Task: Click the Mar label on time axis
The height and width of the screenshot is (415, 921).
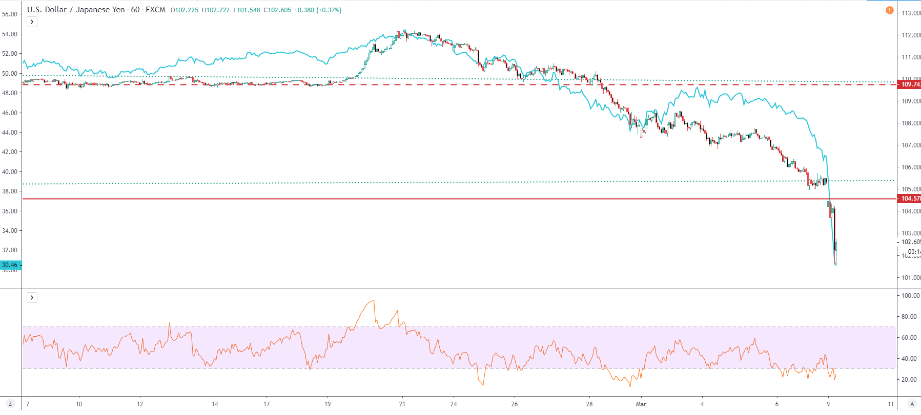Action: (x=641, y=404)
